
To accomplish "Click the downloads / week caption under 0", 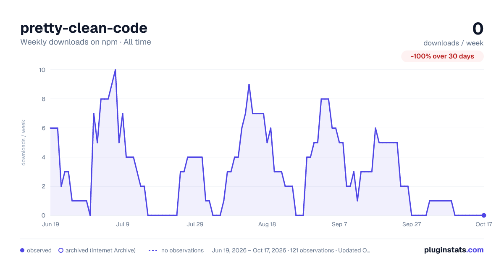I will [x=454, y=43].
